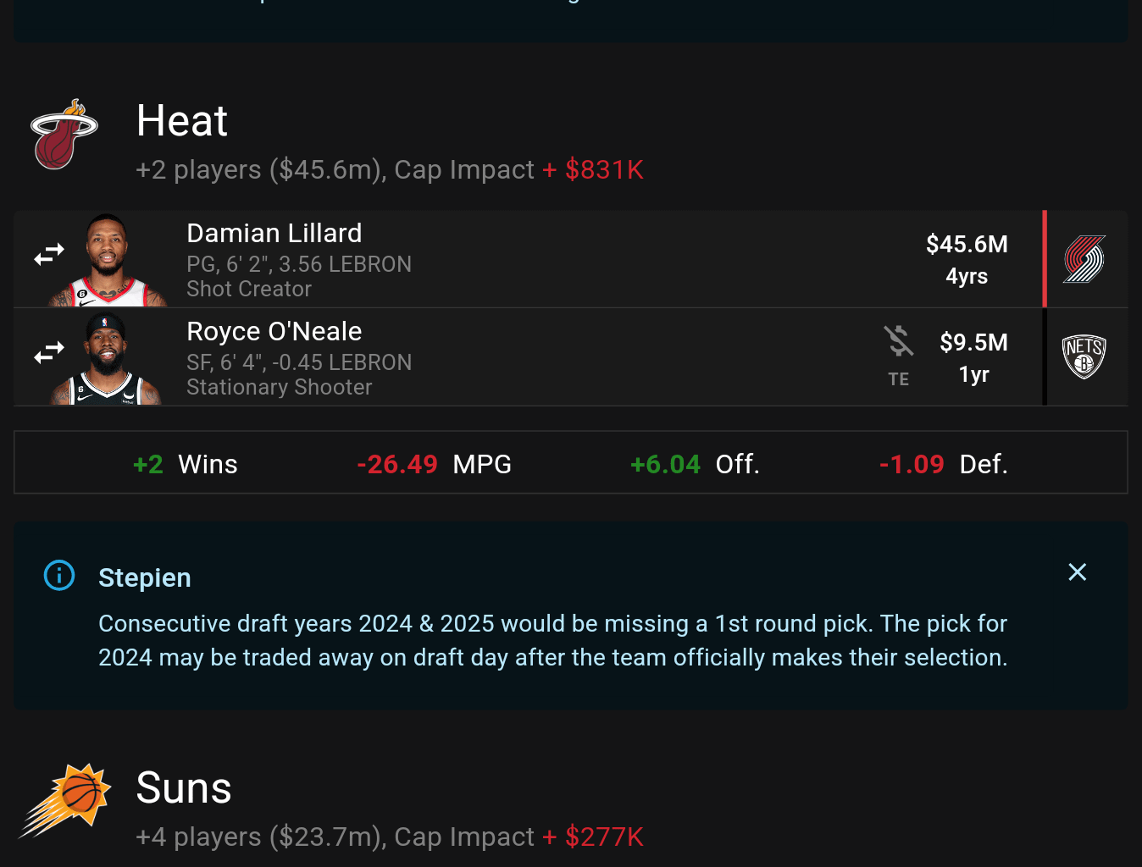Click the info icon next to Stepien warning
Image resolution: width=1142 pixels, height=867 pixels.
pos(58,576)
